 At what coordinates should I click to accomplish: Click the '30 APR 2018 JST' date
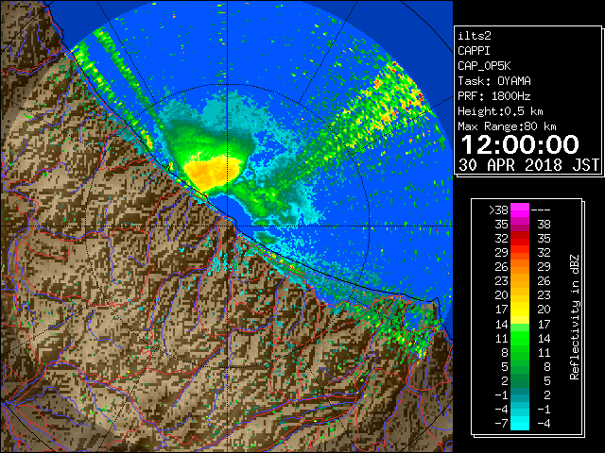coord(528,165)
